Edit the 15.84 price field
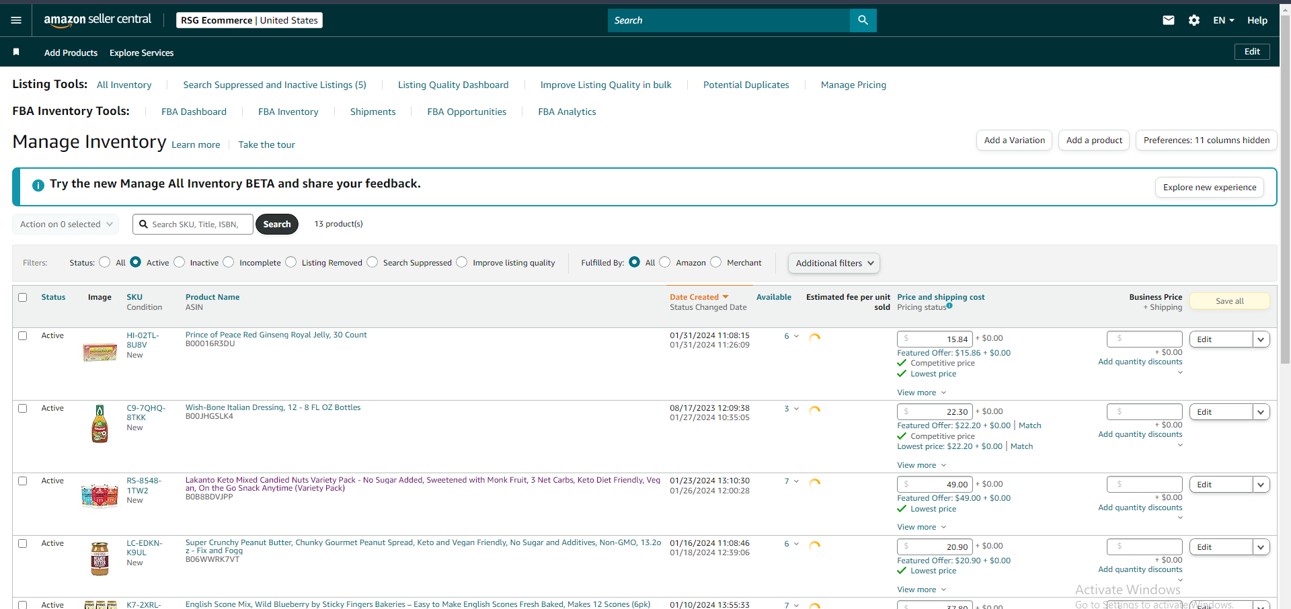Image resolution: width=1291 pixels, height=609 pixels. click(x=935, y=339)
